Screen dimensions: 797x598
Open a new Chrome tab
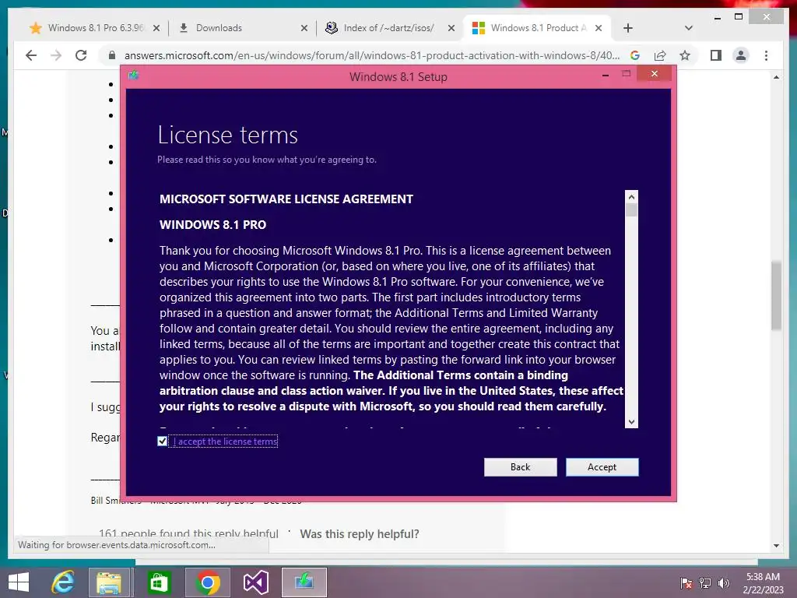click(628, 29)
